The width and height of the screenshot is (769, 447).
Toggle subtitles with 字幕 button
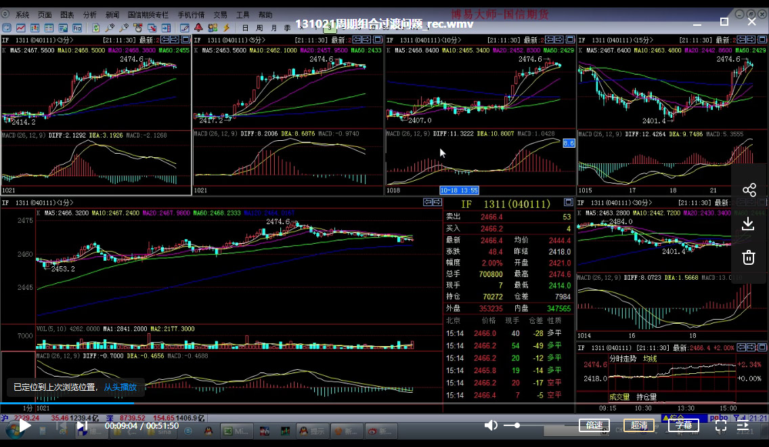pyautogui.click(x=683, y=425)
